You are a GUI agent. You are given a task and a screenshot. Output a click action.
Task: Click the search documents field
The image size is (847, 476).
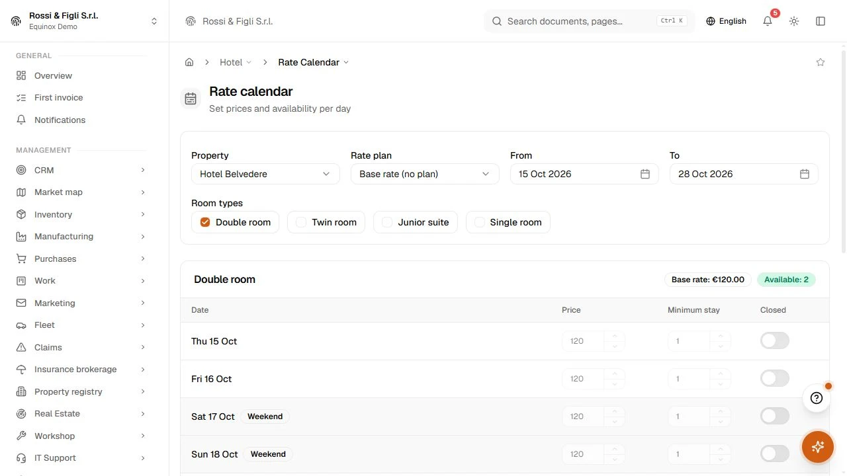(589, 21)
